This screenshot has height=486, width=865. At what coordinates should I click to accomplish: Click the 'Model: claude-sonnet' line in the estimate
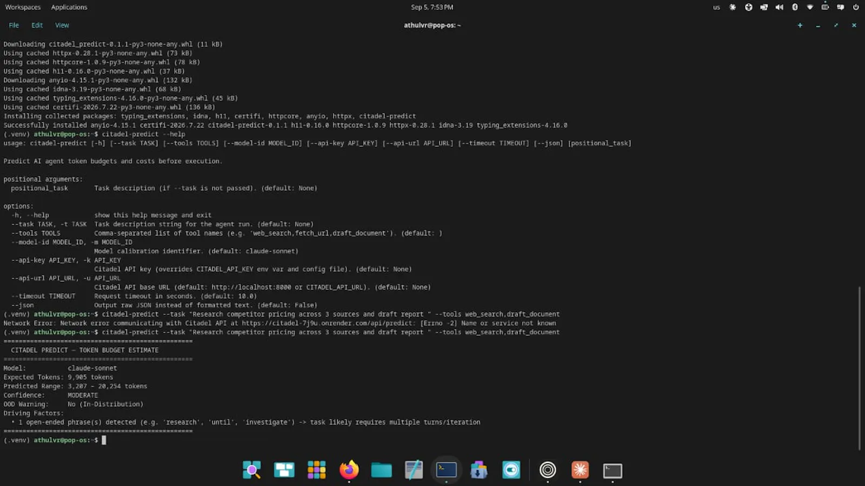[x=60, y=368]
